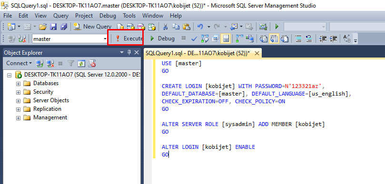Open the Query menu
The height and width of the screenshot is (184, 385).
click(61, 16)
